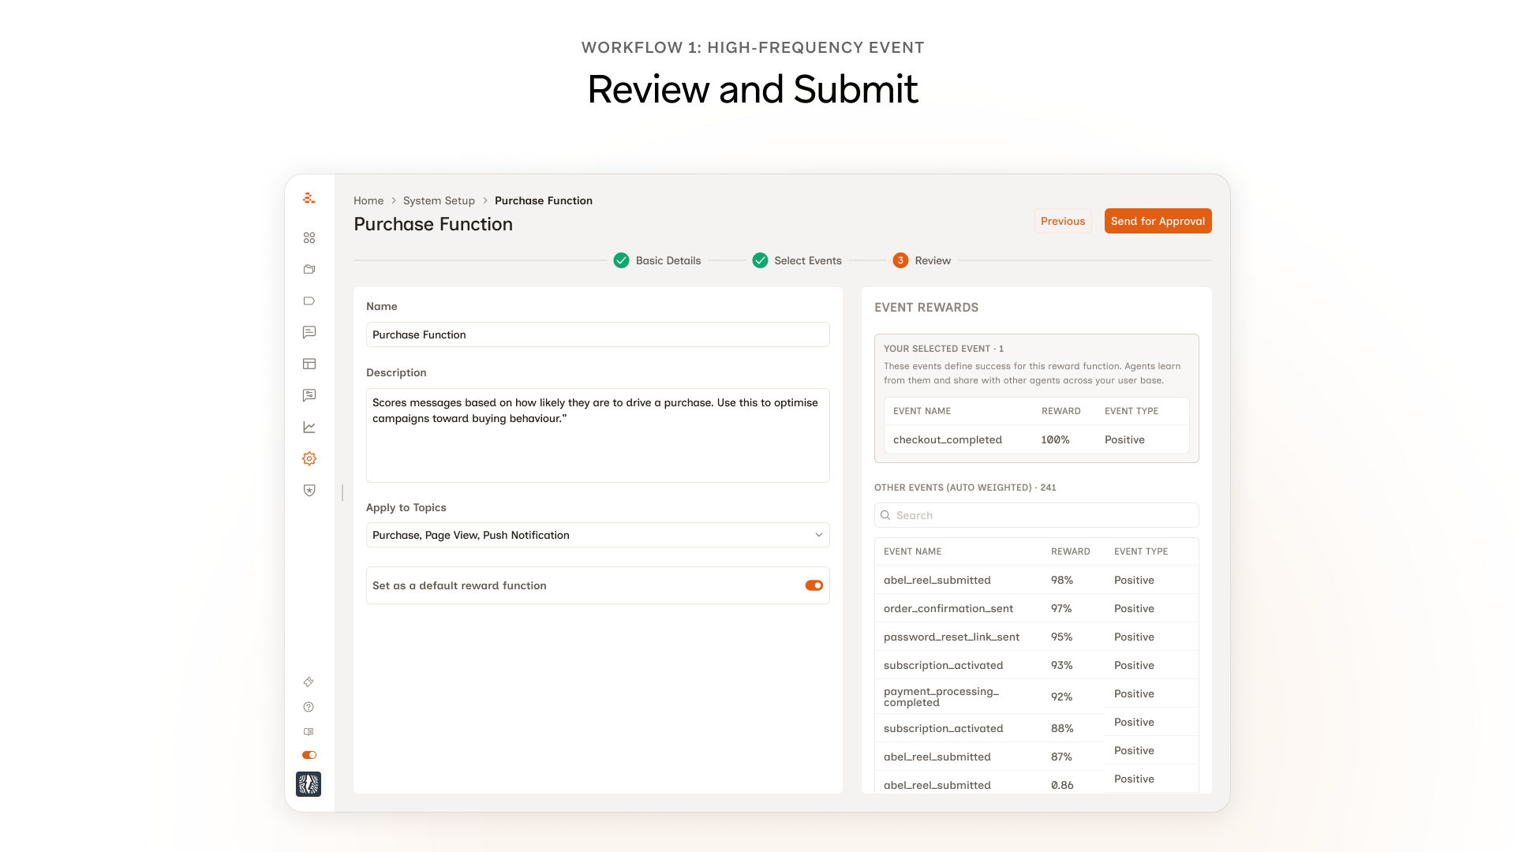
Task: Click the 93% reward value
Action: [x=1062, y=665]
